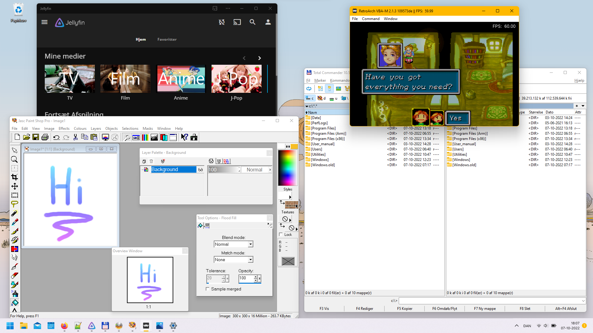Pick a colour from the rainbow colour picker
The height and width of the screenshot is (333, 593).
tap(288, 168)
